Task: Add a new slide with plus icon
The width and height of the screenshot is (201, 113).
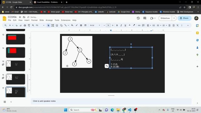Action: 10,25
